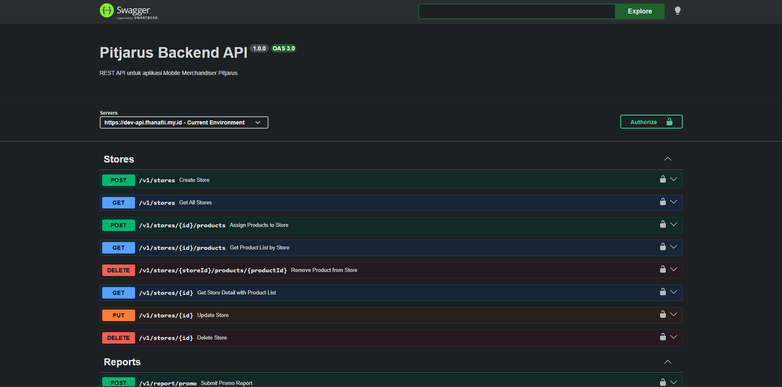The width and height of the screenshot is (782, 387).
Task: Toggle the lightbulb theme icon
Action: (678, 11)
